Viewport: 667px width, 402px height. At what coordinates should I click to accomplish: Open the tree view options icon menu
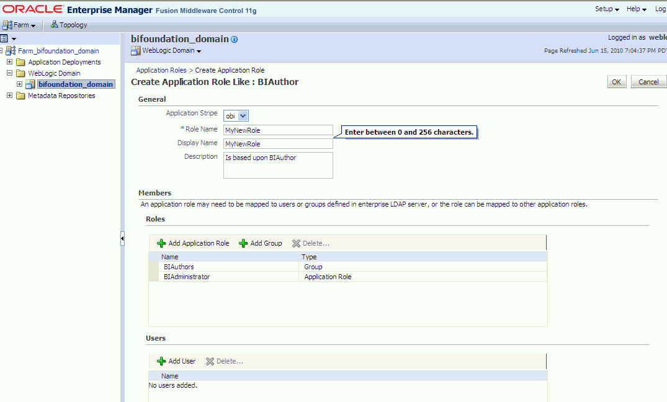[8, 38]
